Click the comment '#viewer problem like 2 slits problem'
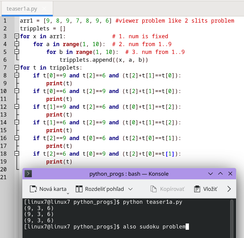Viewport: 244px width, 238px height. tap(175, 21)
